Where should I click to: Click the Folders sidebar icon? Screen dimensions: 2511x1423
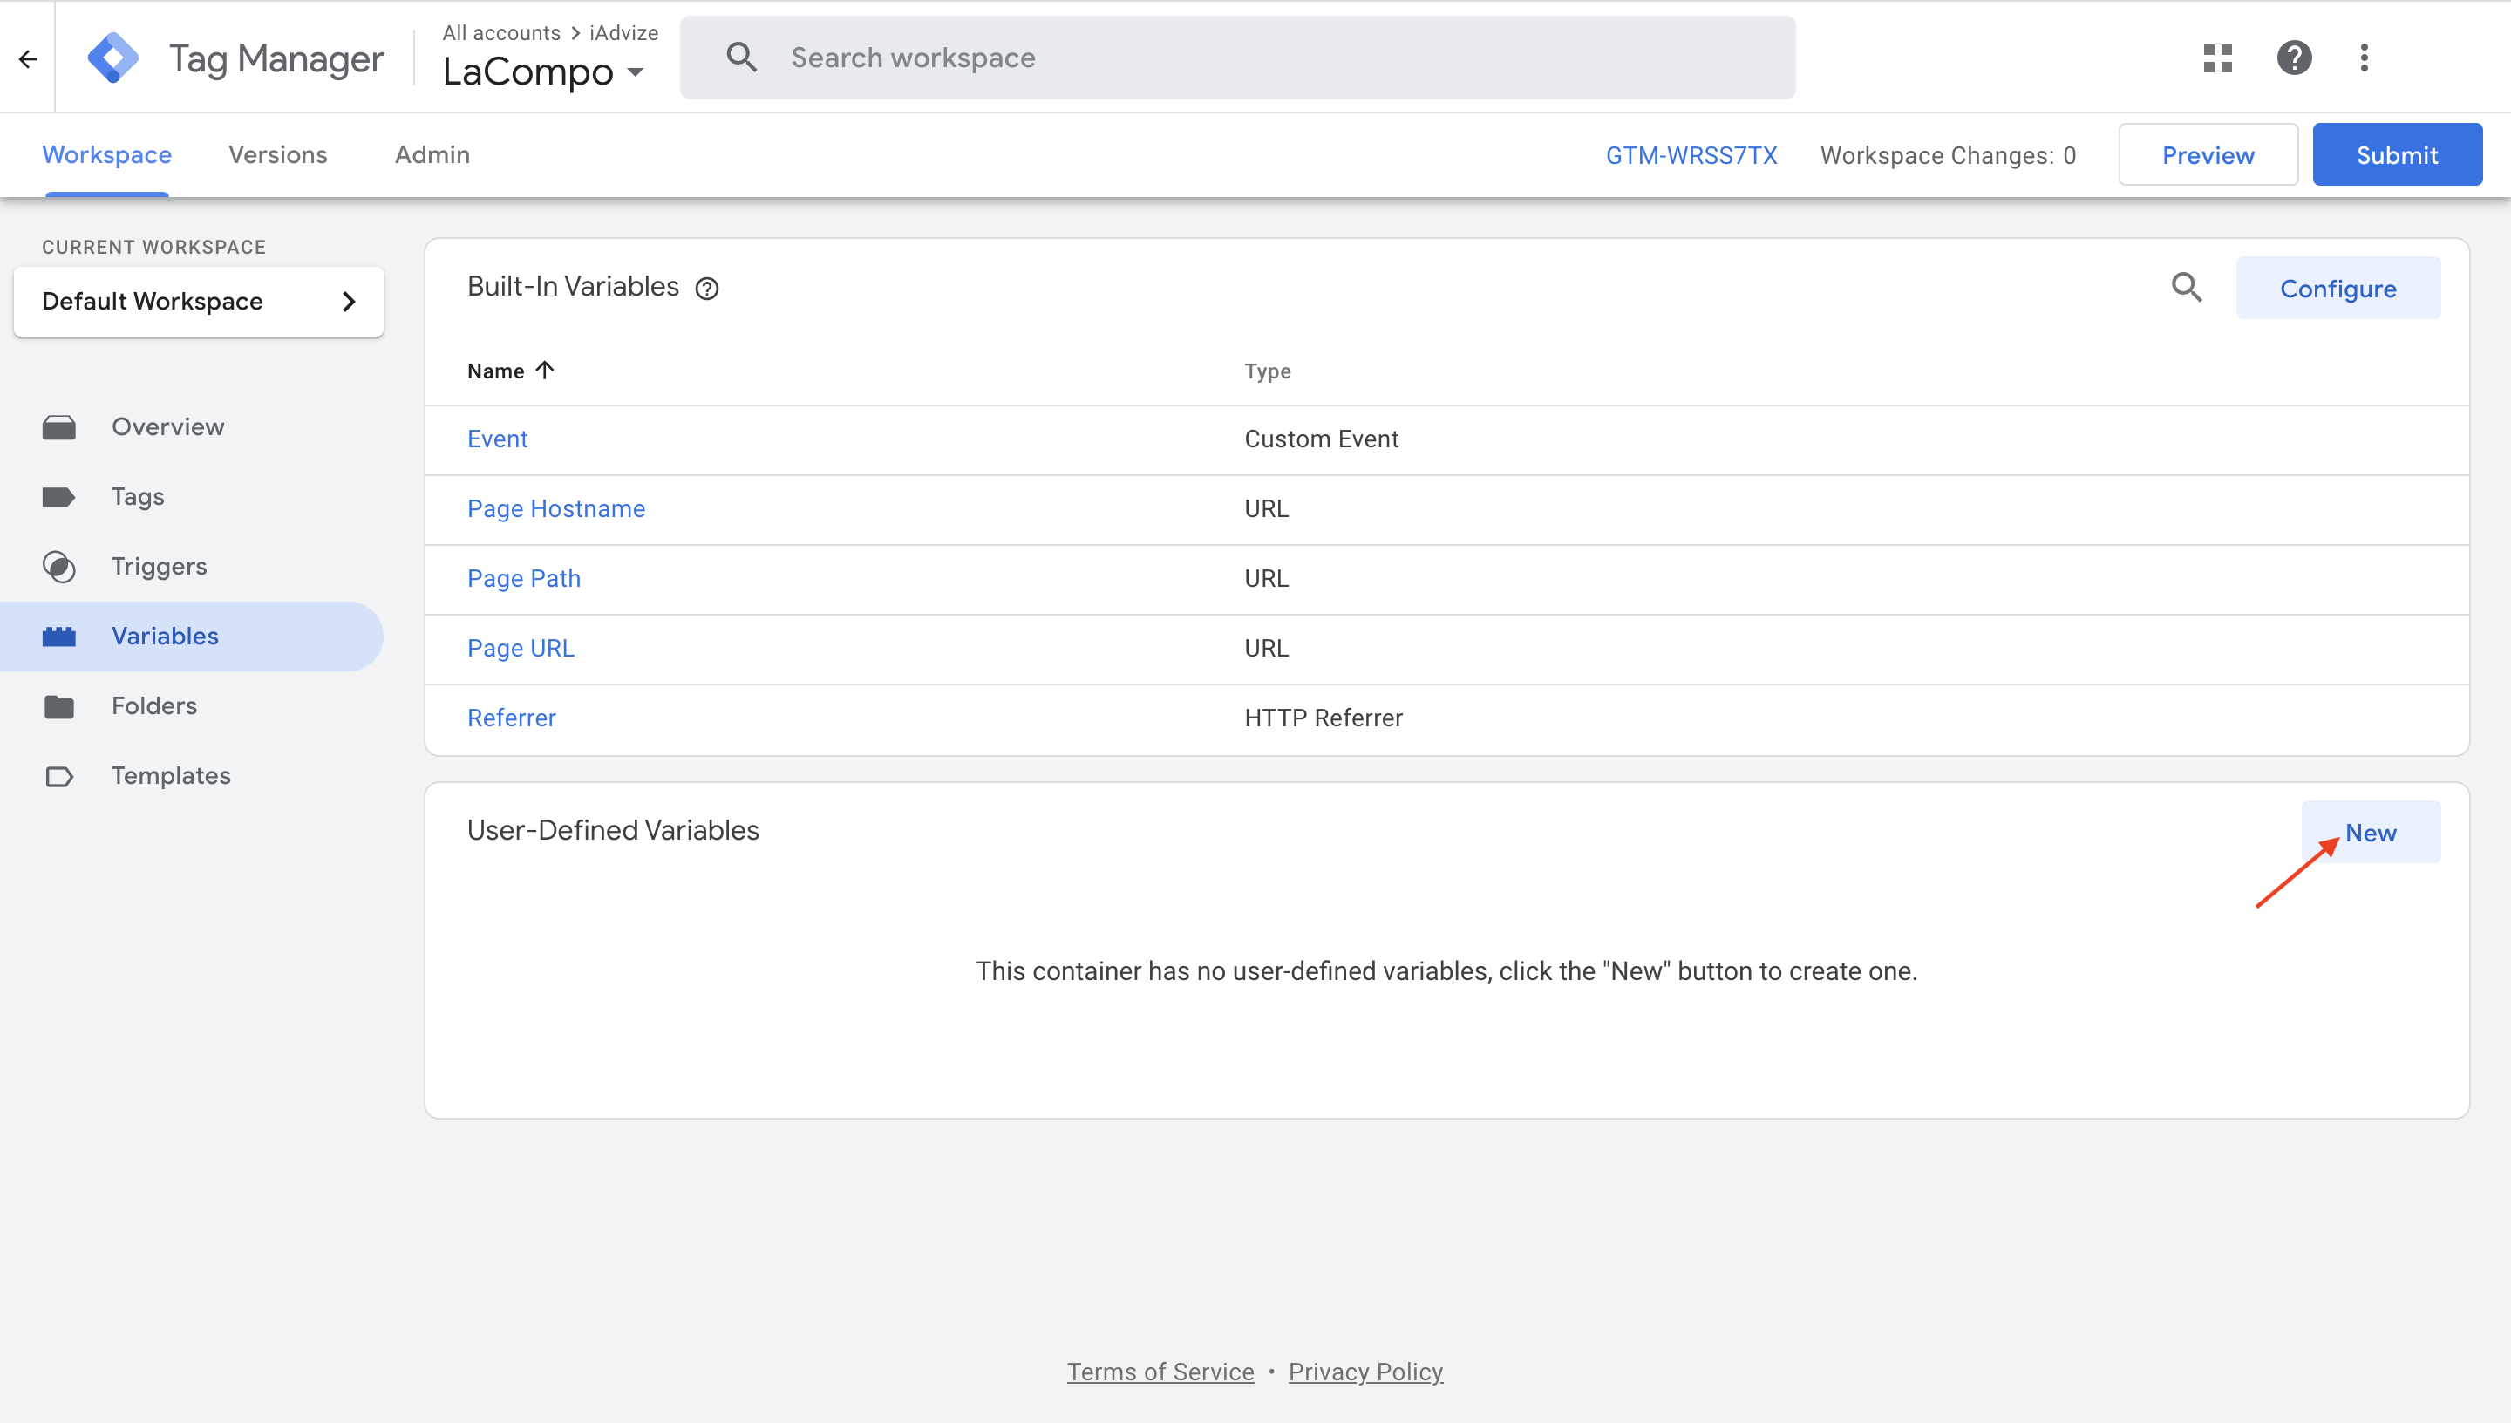point(58,706)
